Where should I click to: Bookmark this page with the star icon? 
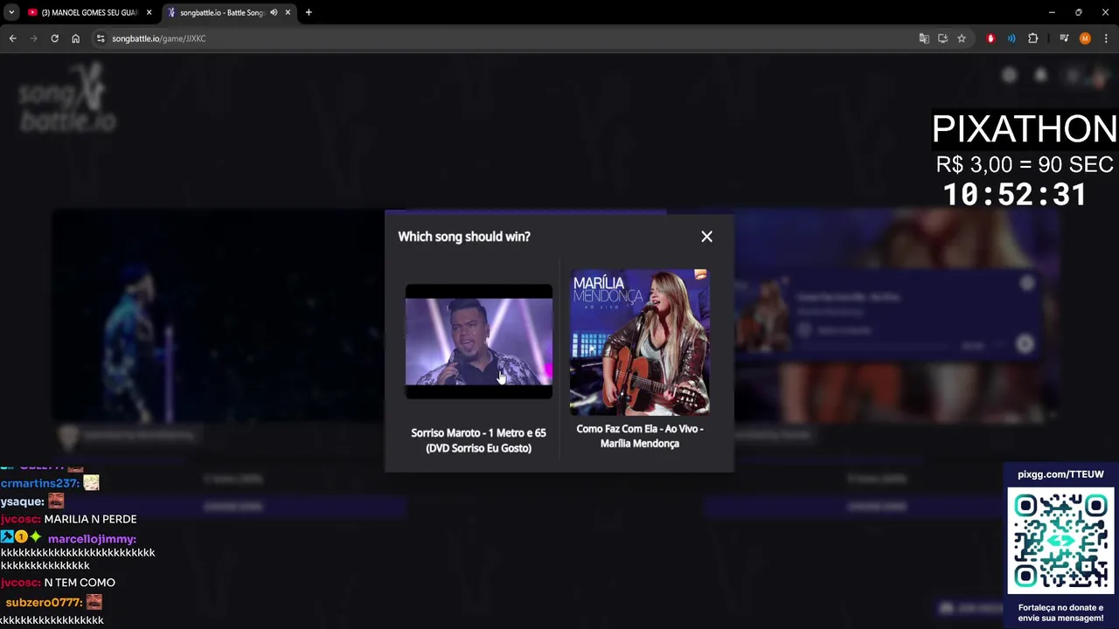coord(962,38)
